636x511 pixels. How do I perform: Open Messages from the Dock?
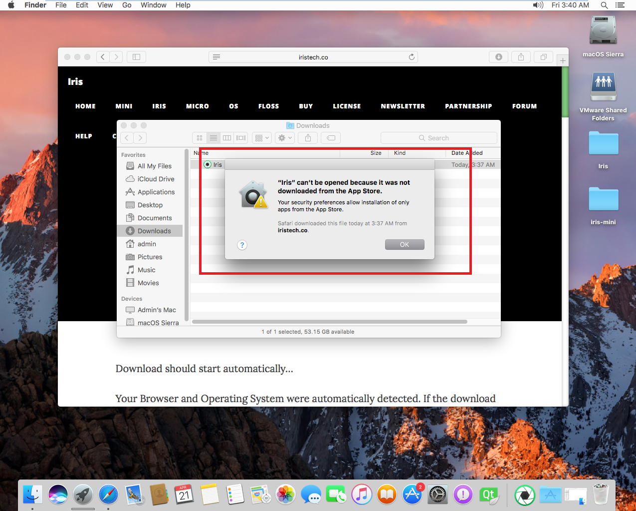(x=311, y=495)
